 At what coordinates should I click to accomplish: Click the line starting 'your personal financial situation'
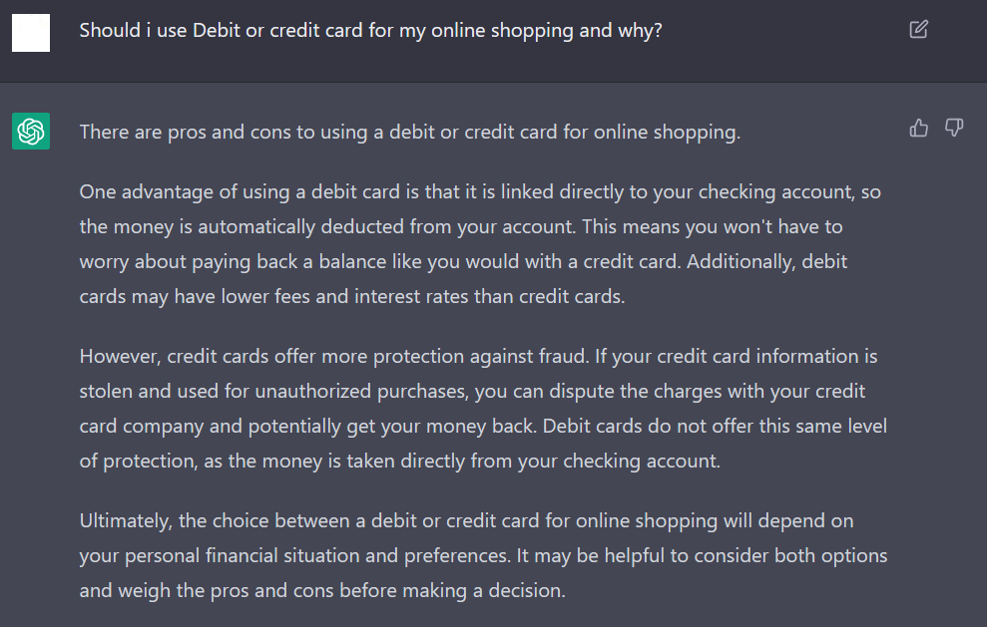pyautogui.click(x=483, y=556)
